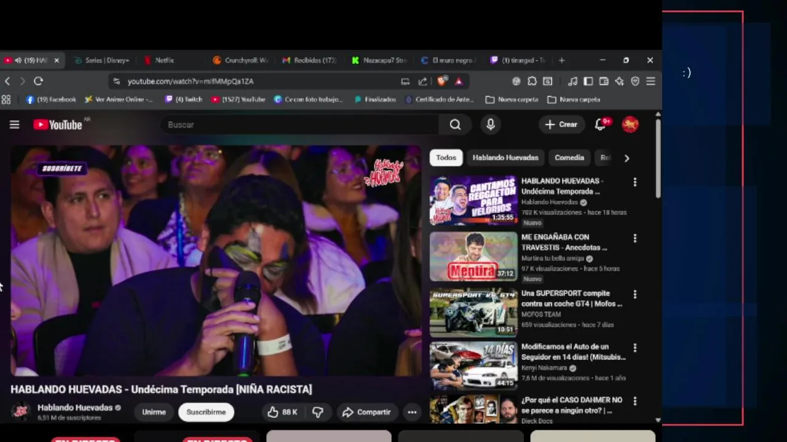The height and width of the screenshot is (442, 787).
Task: Open the 'Mentira' 37:12 video thumbnail
Action: tap(473, 256)
